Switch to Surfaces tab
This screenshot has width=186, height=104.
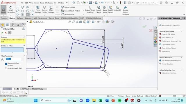(x=20, y=18)
